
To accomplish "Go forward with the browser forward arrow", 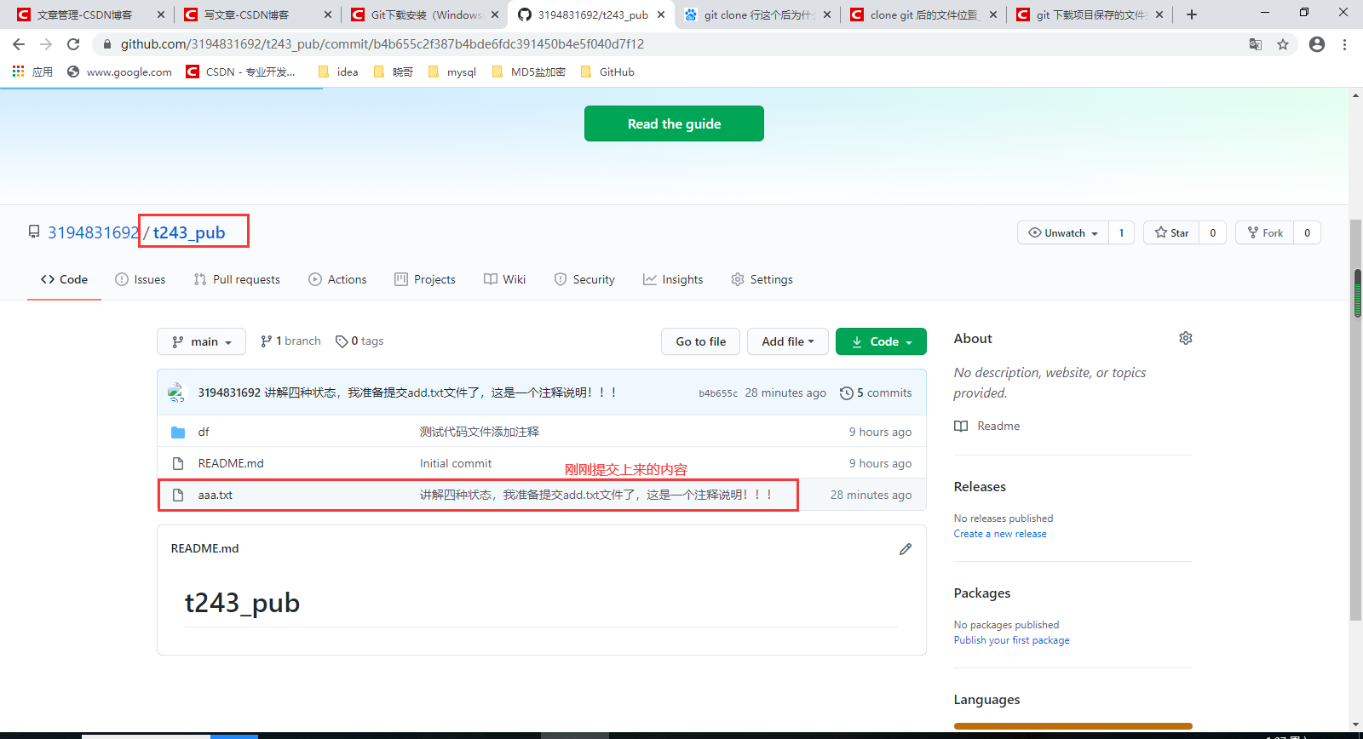I will 46,44.
